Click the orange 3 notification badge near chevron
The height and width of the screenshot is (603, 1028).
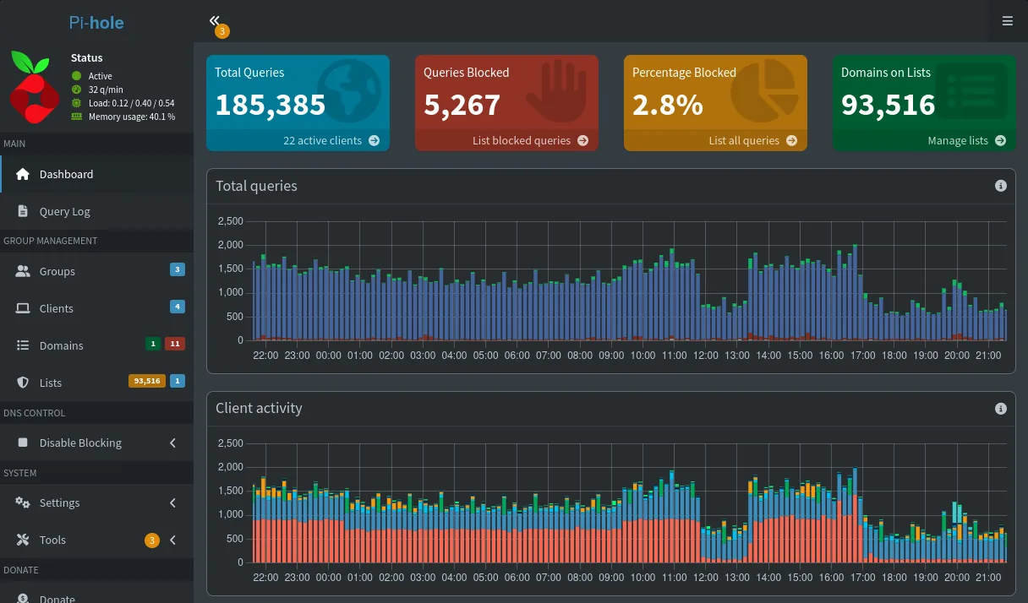coord(221,31)
